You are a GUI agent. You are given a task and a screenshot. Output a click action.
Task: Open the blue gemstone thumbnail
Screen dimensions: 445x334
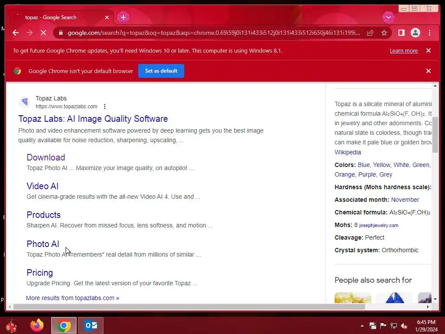tap(395, 297)
